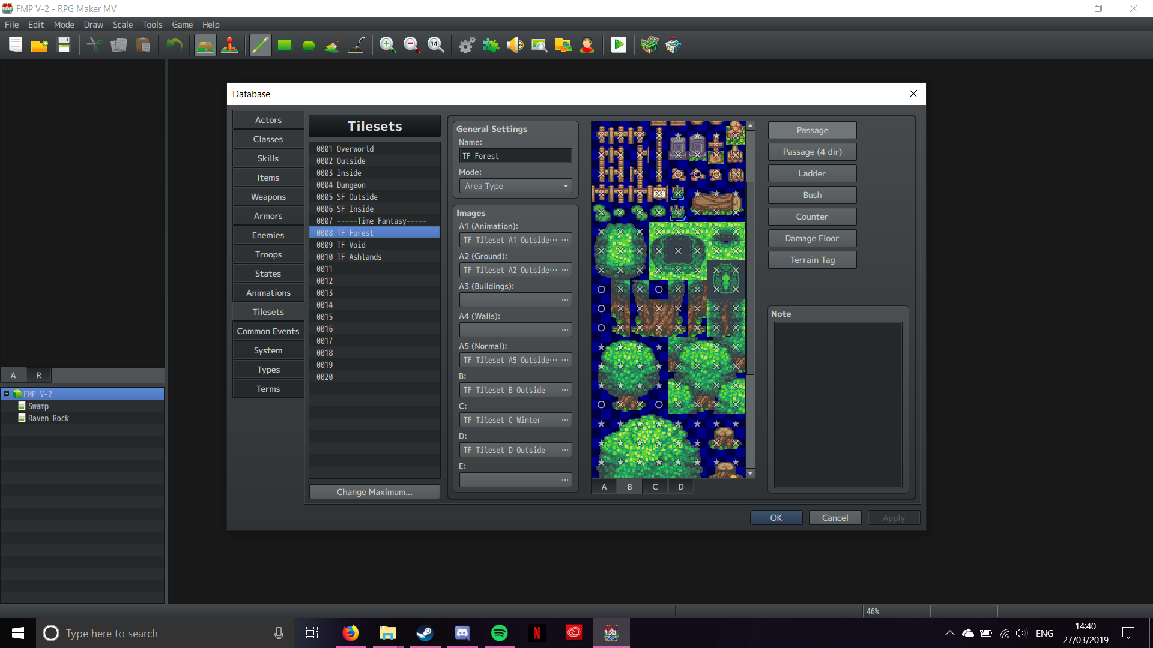Click the Name input field

click(515, 156)
